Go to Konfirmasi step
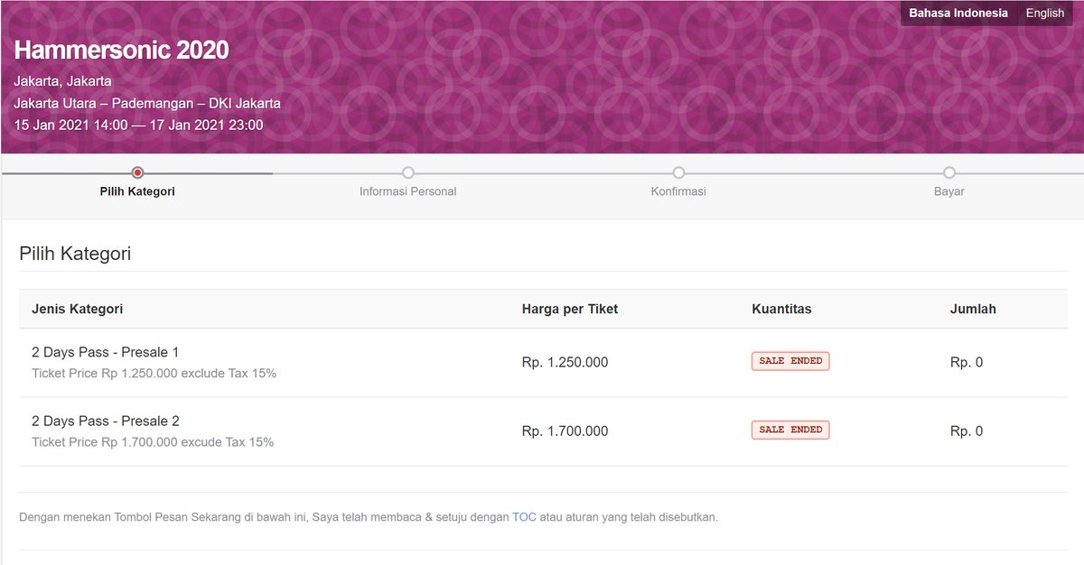 [x=678, y=191]
